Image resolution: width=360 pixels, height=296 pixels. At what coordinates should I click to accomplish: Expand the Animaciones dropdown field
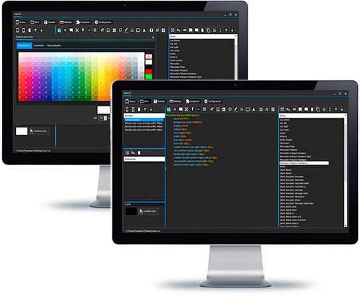(x=144, y=159)
